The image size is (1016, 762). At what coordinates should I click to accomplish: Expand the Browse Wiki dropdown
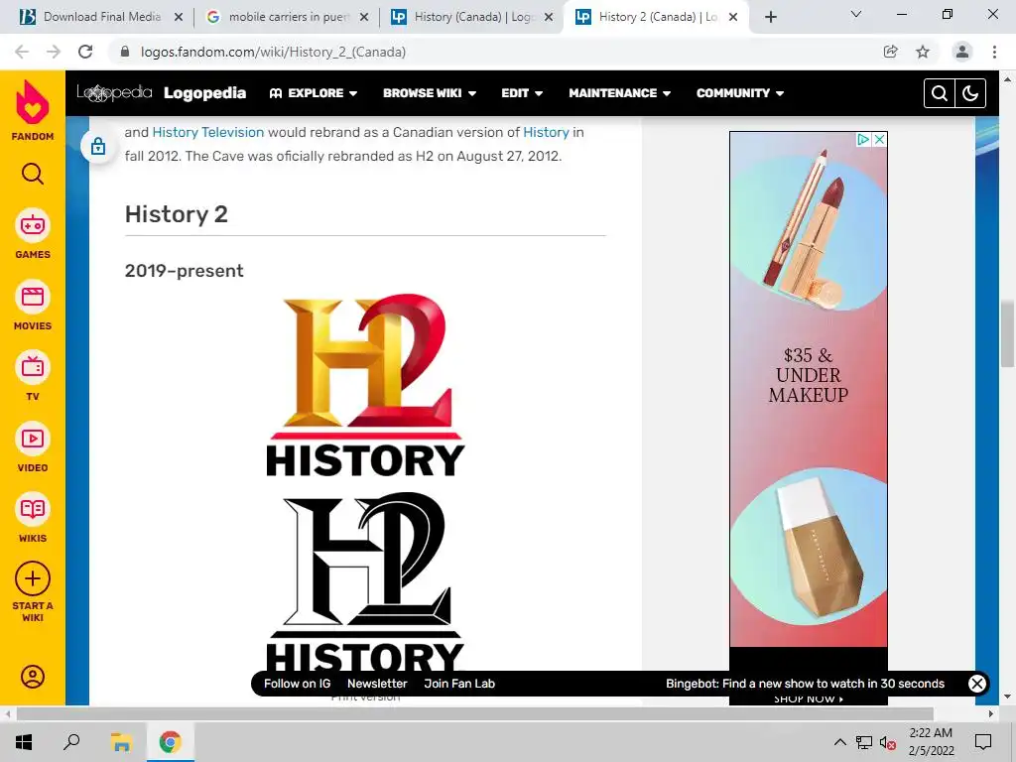click(x=430, y=93)
